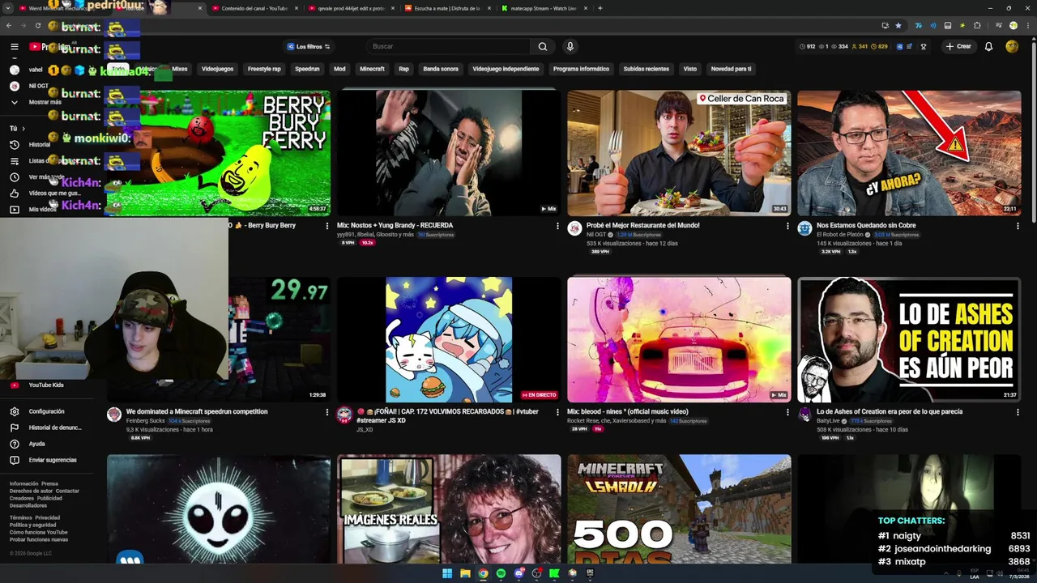Open options menu for Lo de Ashes of Creation
The height and width of the screenshot is (583, 1037).
tap(1017, 412)
